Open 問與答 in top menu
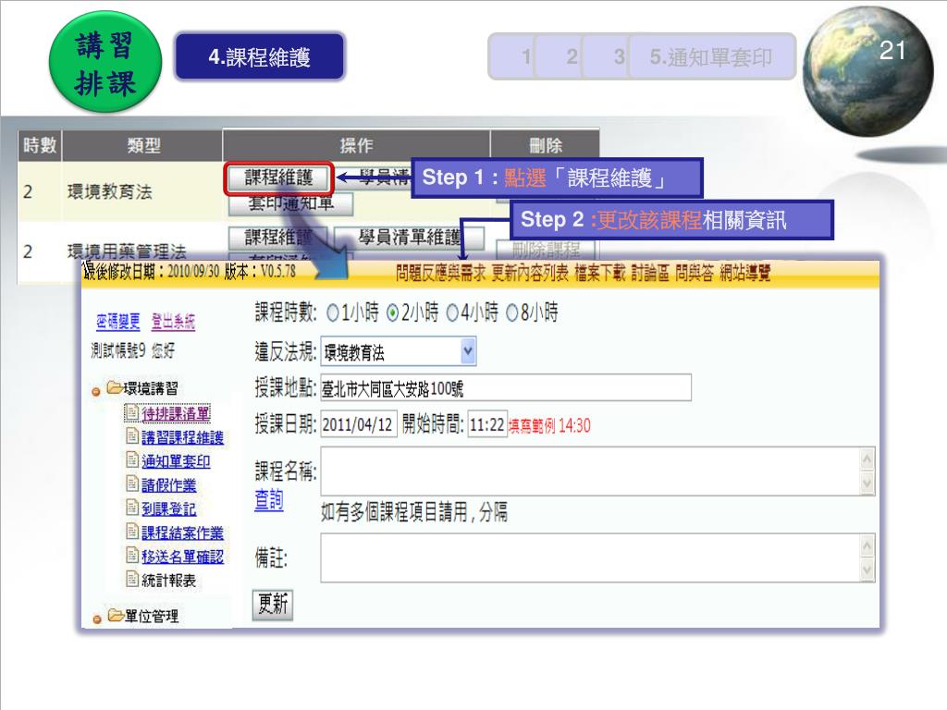 click(x=695, y=274)
